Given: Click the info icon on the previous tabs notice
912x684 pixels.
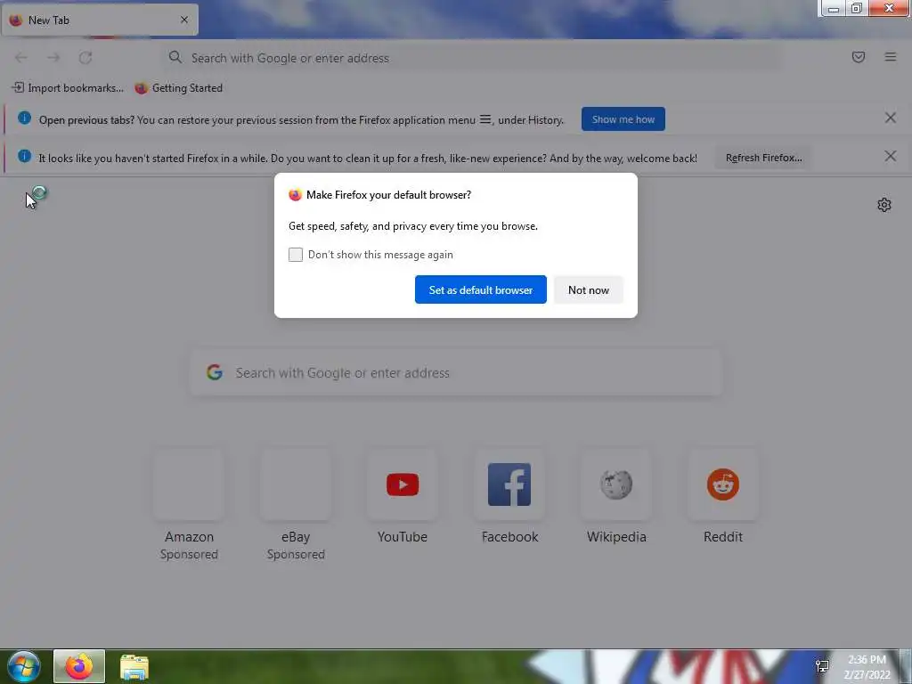Looking at the screenshot, I should pos(24,118).
